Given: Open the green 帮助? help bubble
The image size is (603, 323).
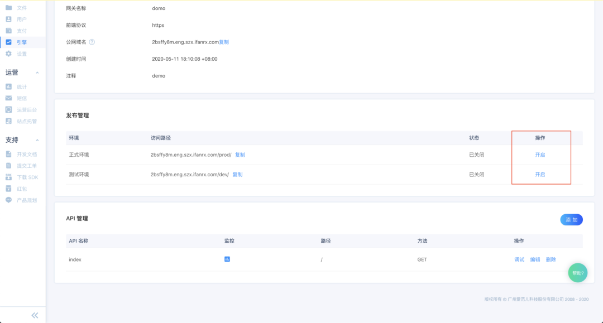Looking at the screenshot, I should pos(578,273).
